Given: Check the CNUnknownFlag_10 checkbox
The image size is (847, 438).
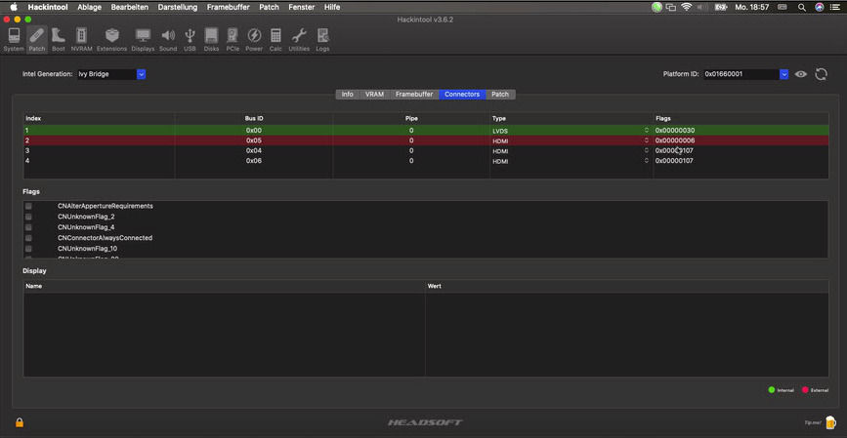Looking at the screenshot, I should 28,249.
